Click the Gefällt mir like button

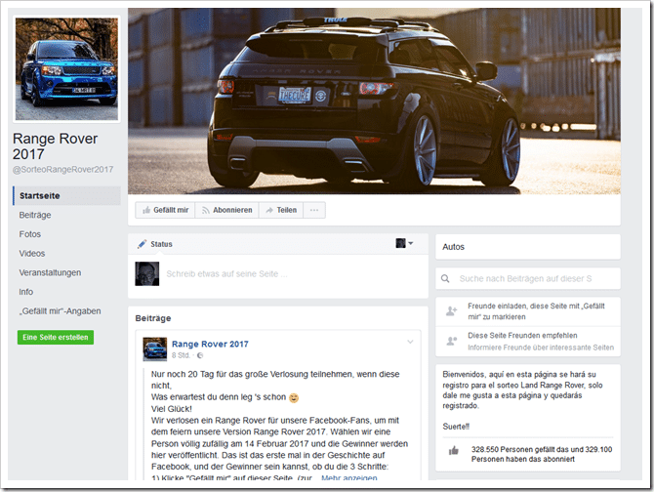pos(165,210)
